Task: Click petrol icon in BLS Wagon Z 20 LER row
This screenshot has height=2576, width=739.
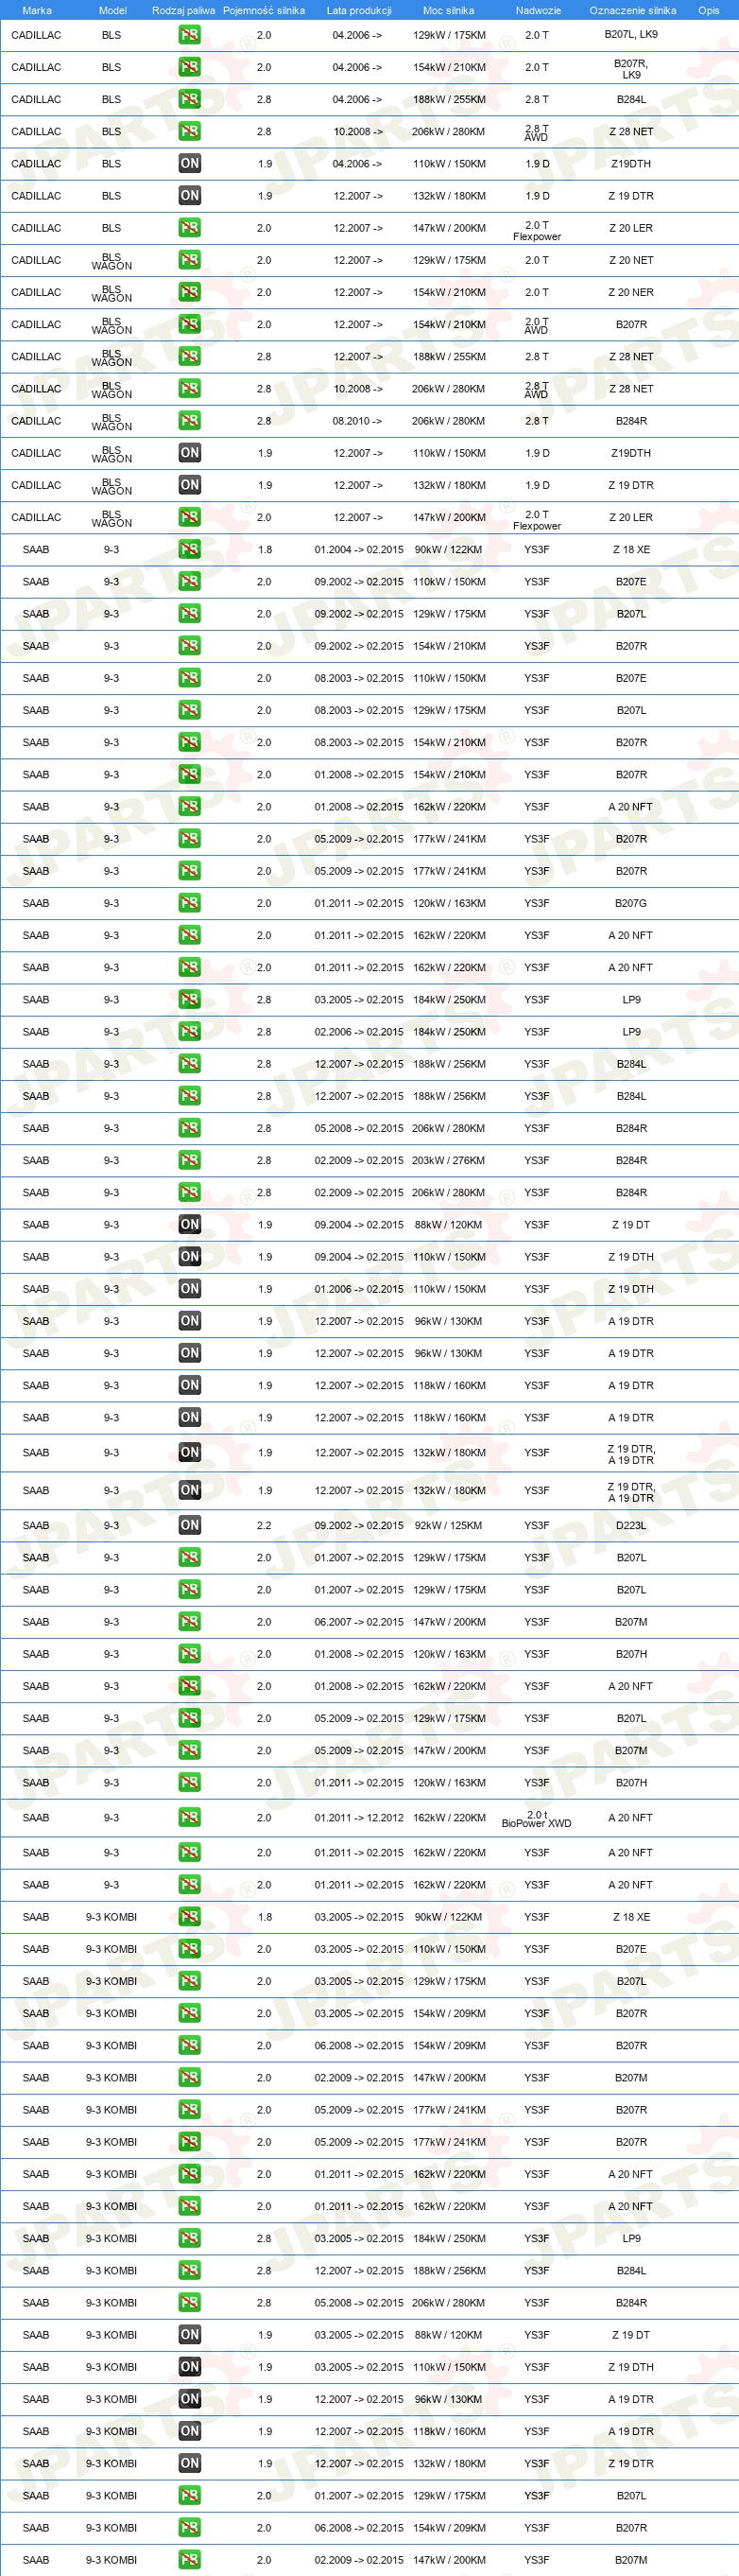Action: (190, 517)
